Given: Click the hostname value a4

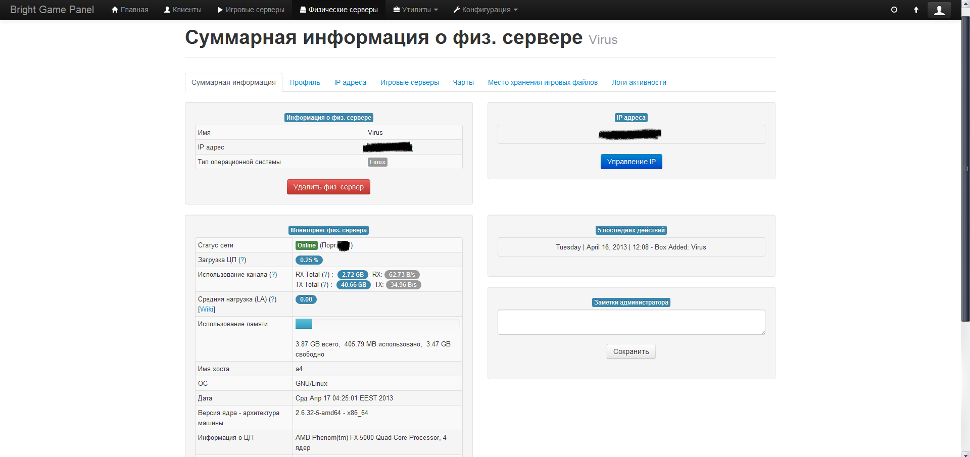Looking at the screenshot, I should tap(299, 369).
